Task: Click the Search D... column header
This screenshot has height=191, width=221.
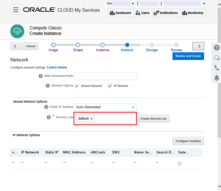Action: click(165, 152)
